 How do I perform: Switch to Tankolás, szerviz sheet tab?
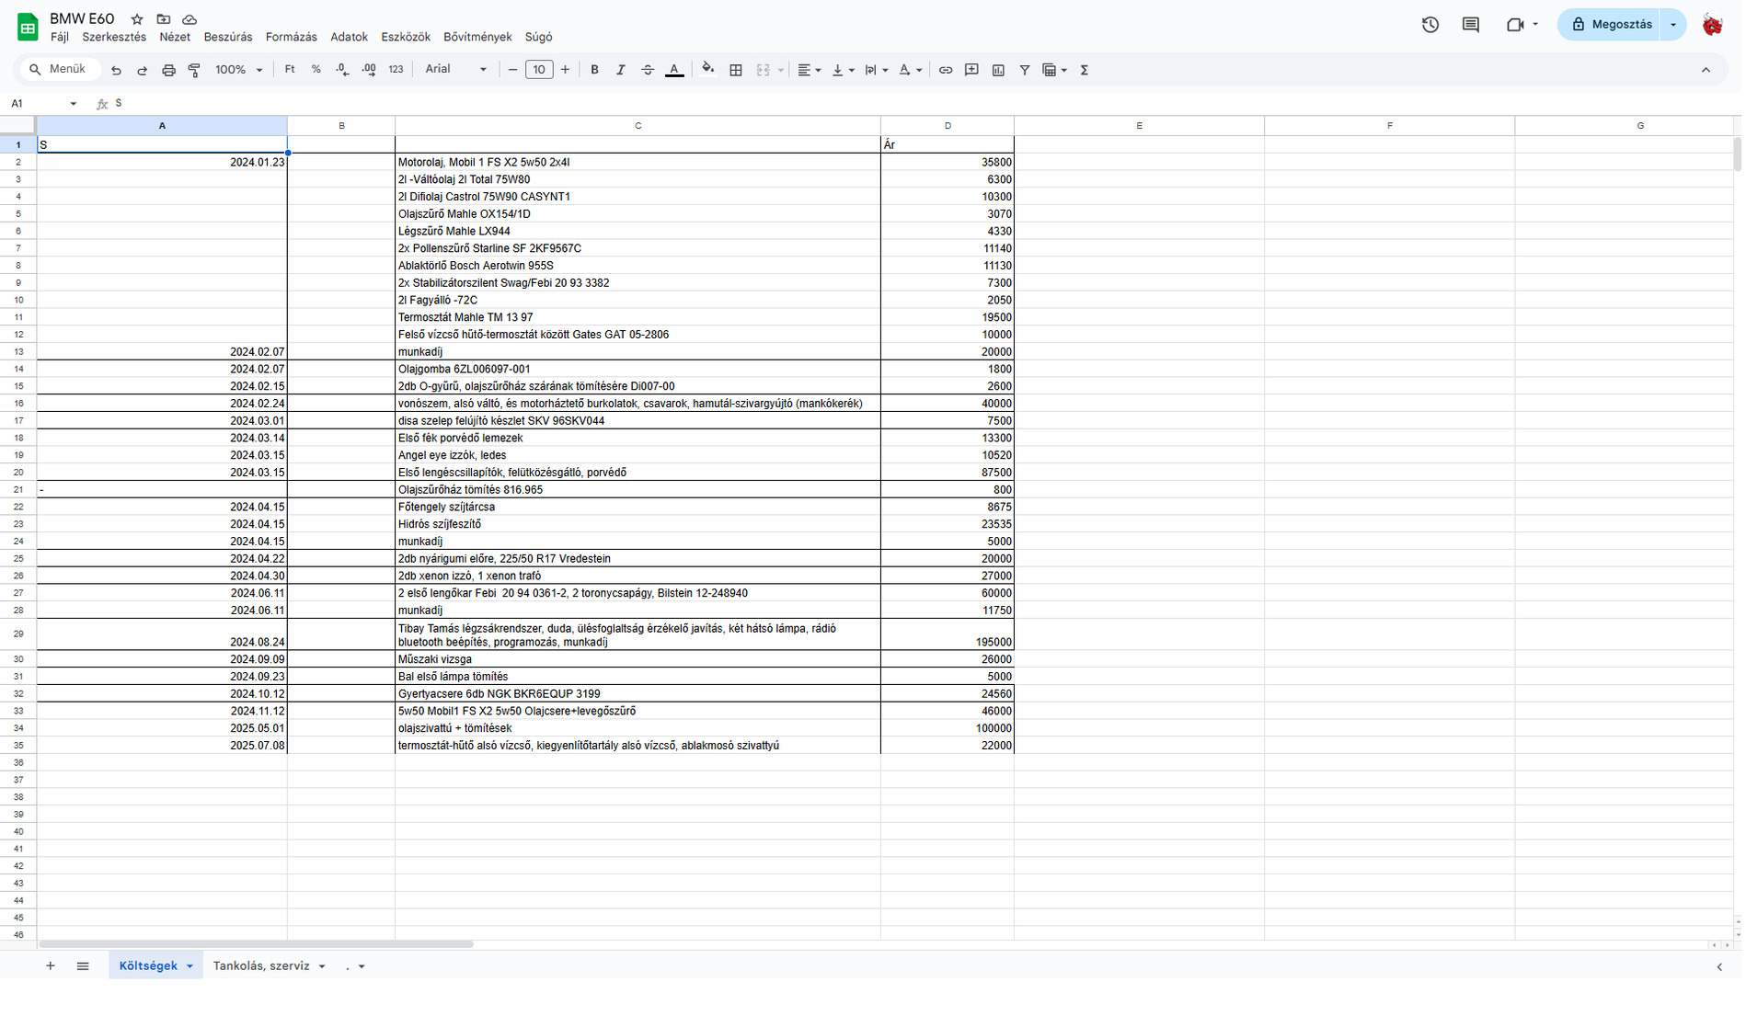[261, 966]
